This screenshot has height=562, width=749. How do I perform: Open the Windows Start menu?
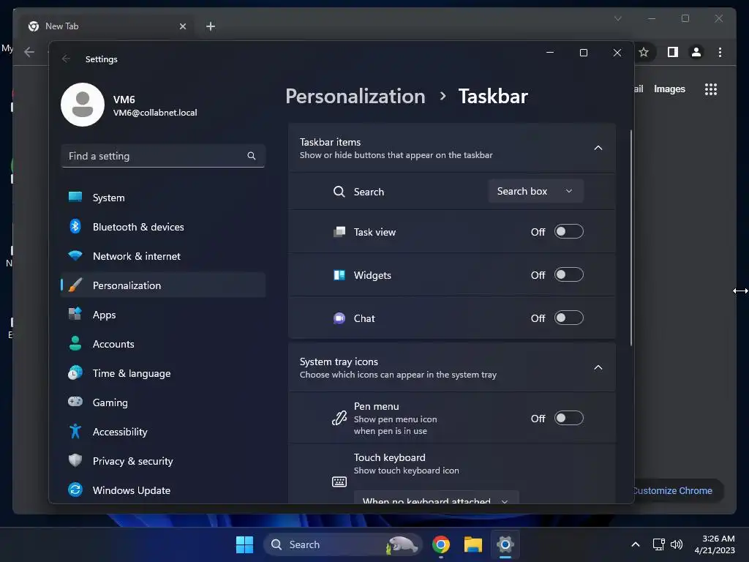pos(244,544)
